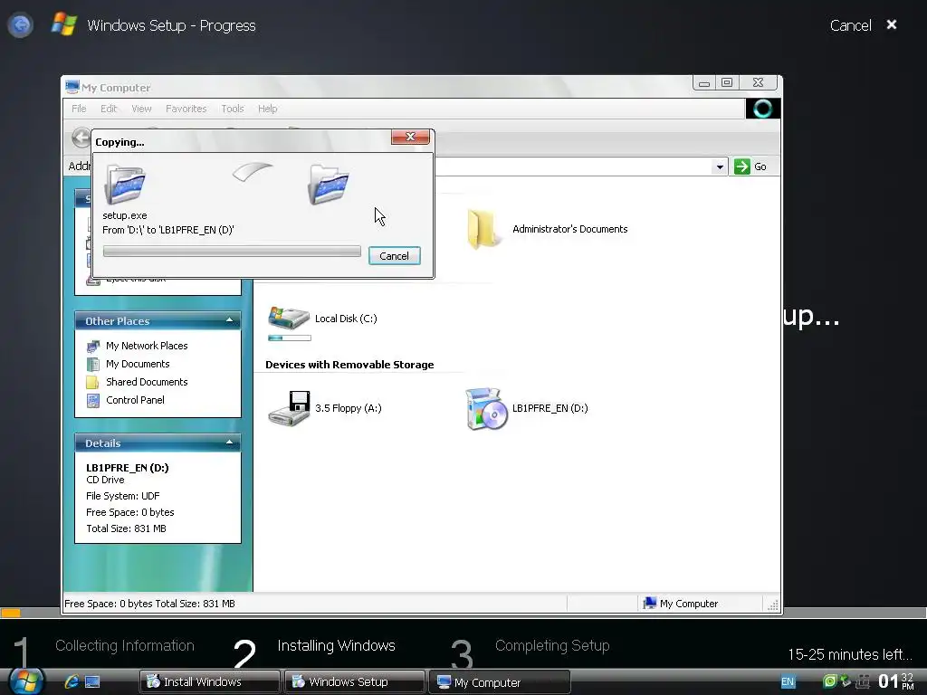Click the window resize grip in status bar
This screenshot has height=695, width=927.
(x=773, y=605)
